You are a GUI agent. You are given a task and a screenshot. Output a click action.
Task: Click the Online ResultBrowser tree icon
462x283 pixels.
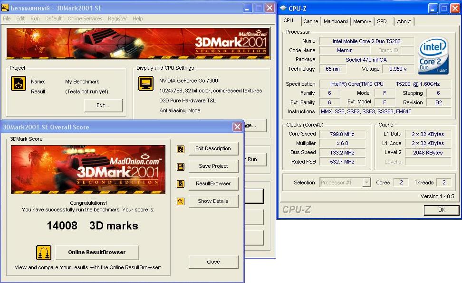(44, 253)
